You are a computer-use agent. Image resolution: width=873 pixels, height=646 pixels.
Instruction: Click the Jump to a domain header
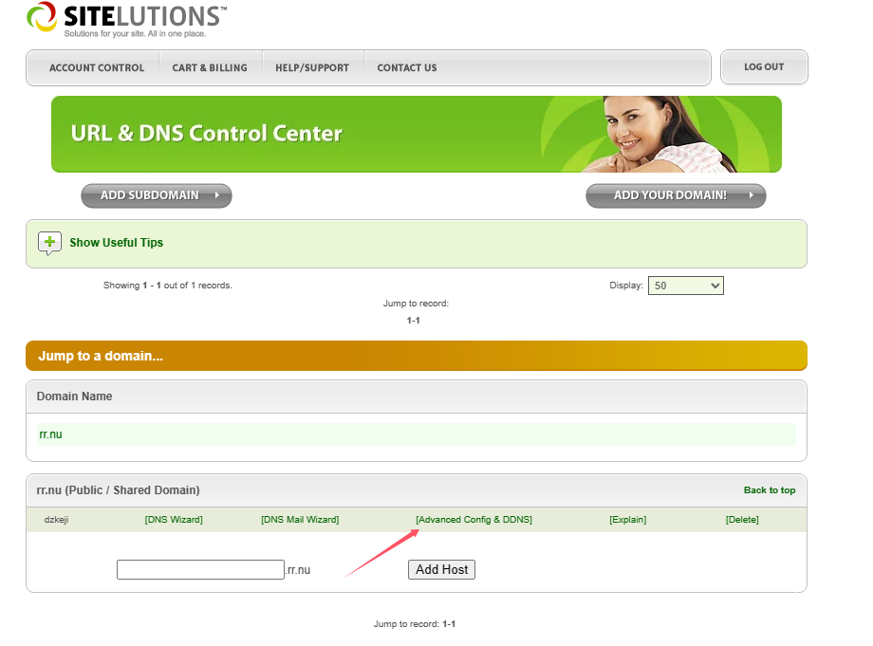coord(417,356)
